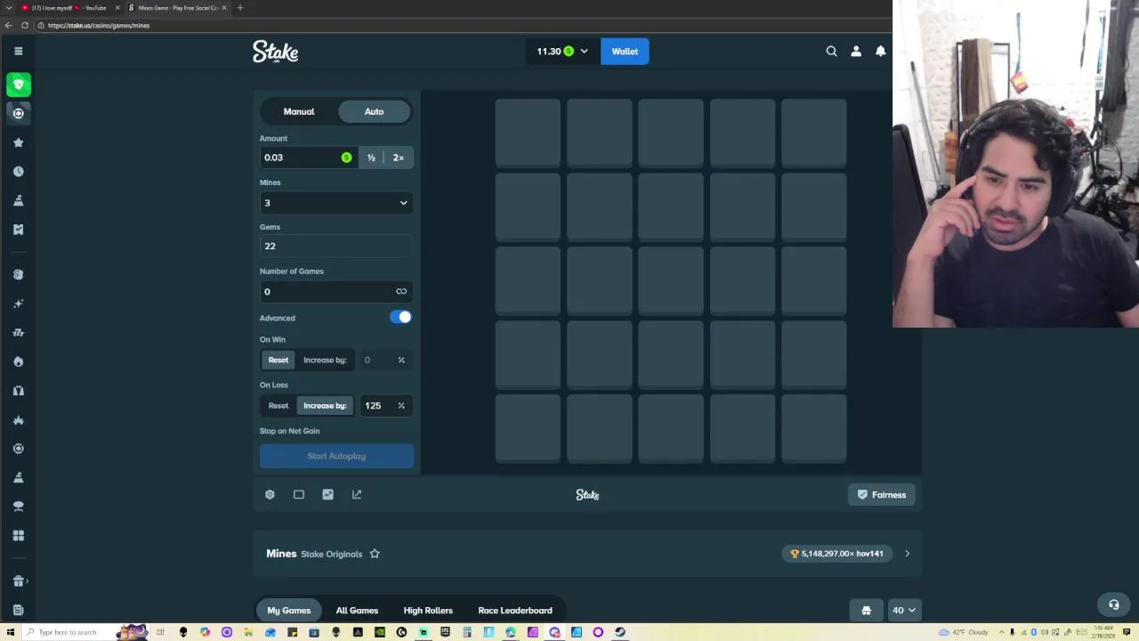Select On Win Increase by option
1139x641 pixels.
point(325,360)
